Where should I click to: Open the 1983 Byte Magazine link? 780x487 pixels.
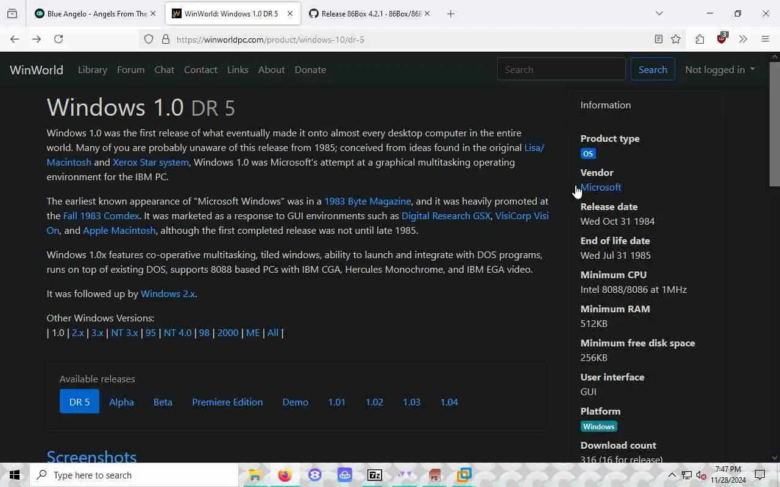(x=367, y=201)
